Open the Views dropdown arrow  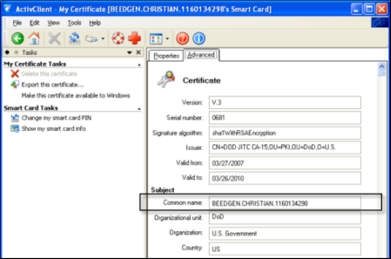click(167, 39)
